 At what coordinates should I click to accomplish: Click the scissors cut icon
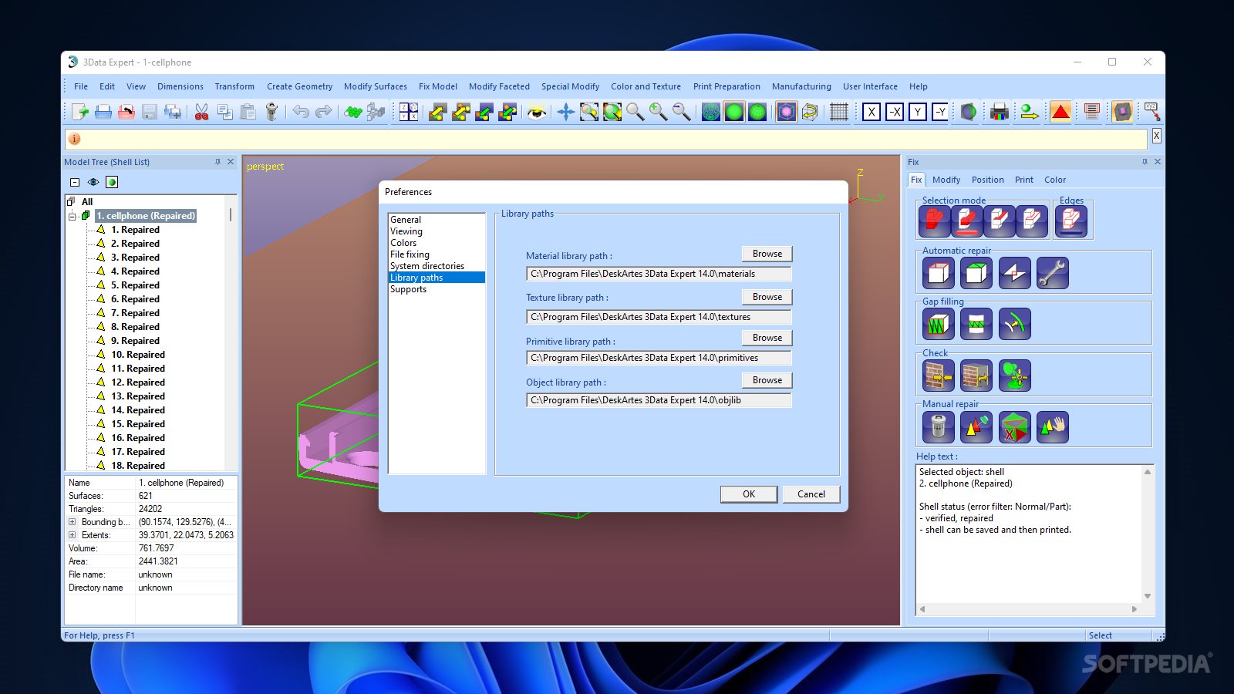[x=202, y=112]
